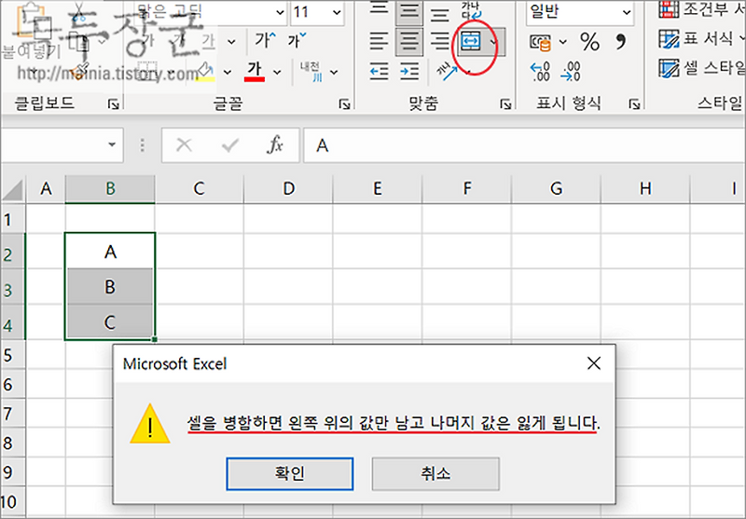Click the Merge and Center icon

point(471,42)
